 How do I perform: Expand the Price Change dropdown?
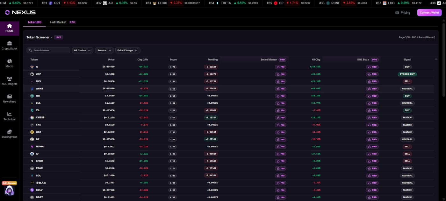(x=127, y=50)
